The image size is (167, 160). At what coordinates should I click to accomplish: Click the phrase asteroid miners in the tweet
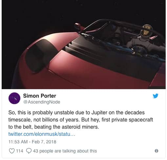(x=80, y=127)
